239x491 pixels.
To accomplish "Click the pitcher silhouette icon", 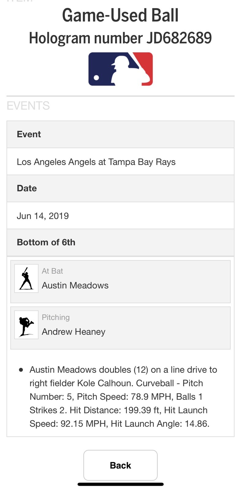I will click(x=26, y=325).
